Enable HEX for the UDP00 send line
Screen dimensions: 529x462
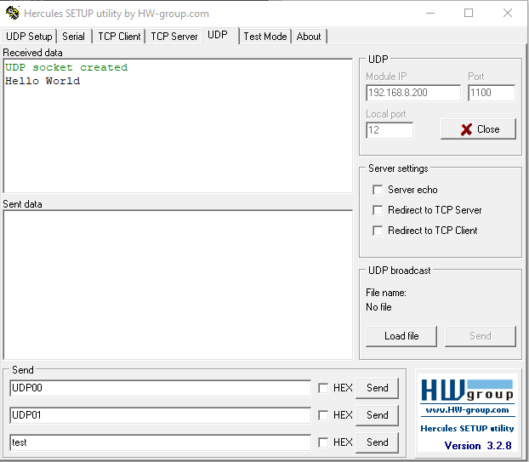coord(323,388)
